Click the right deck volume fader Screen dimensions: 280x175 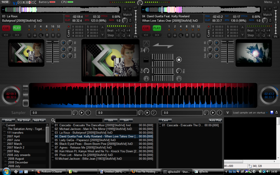227,52
